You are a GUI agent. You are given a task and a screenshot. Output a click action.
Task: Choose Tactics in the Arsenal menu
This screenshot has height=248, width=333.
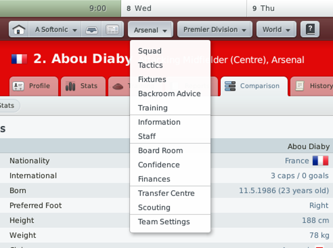pyautogui.click(x=150, y=65)
